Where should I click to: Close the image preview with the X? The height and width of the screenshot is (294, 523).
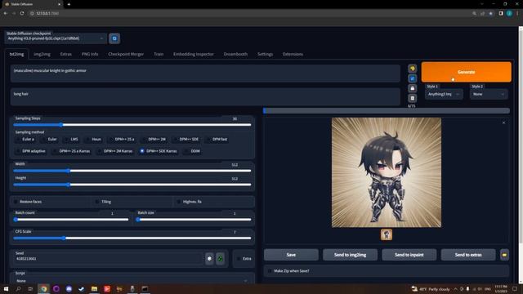coord(503,122)
